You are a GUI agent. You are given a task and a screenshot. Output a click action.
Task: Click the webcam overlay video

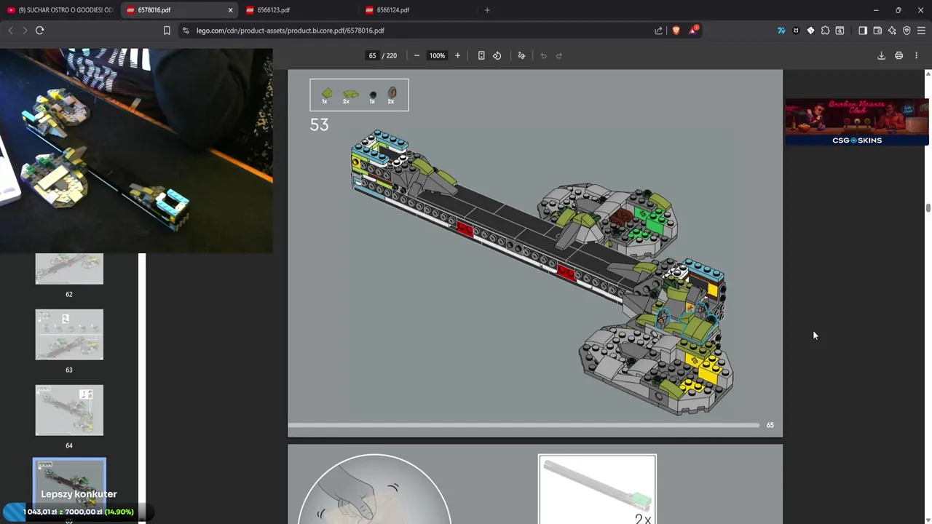(136, 151)
